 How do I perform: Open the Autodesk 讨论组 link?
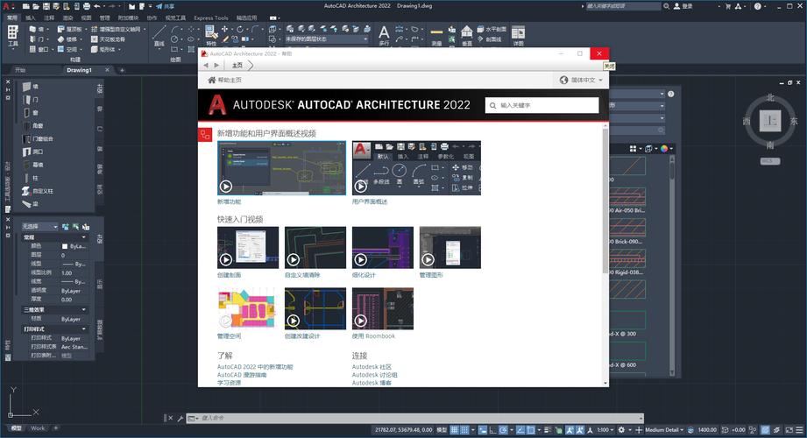click(375, 375)
